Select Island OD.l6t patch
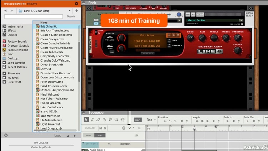This screenshot has width=268, height=151. 49,111
